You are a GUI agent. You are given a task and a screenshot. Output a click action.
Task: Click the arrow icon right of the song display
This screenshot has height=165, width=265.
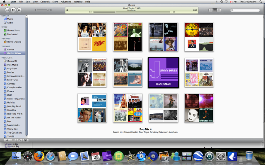[196, 10]
